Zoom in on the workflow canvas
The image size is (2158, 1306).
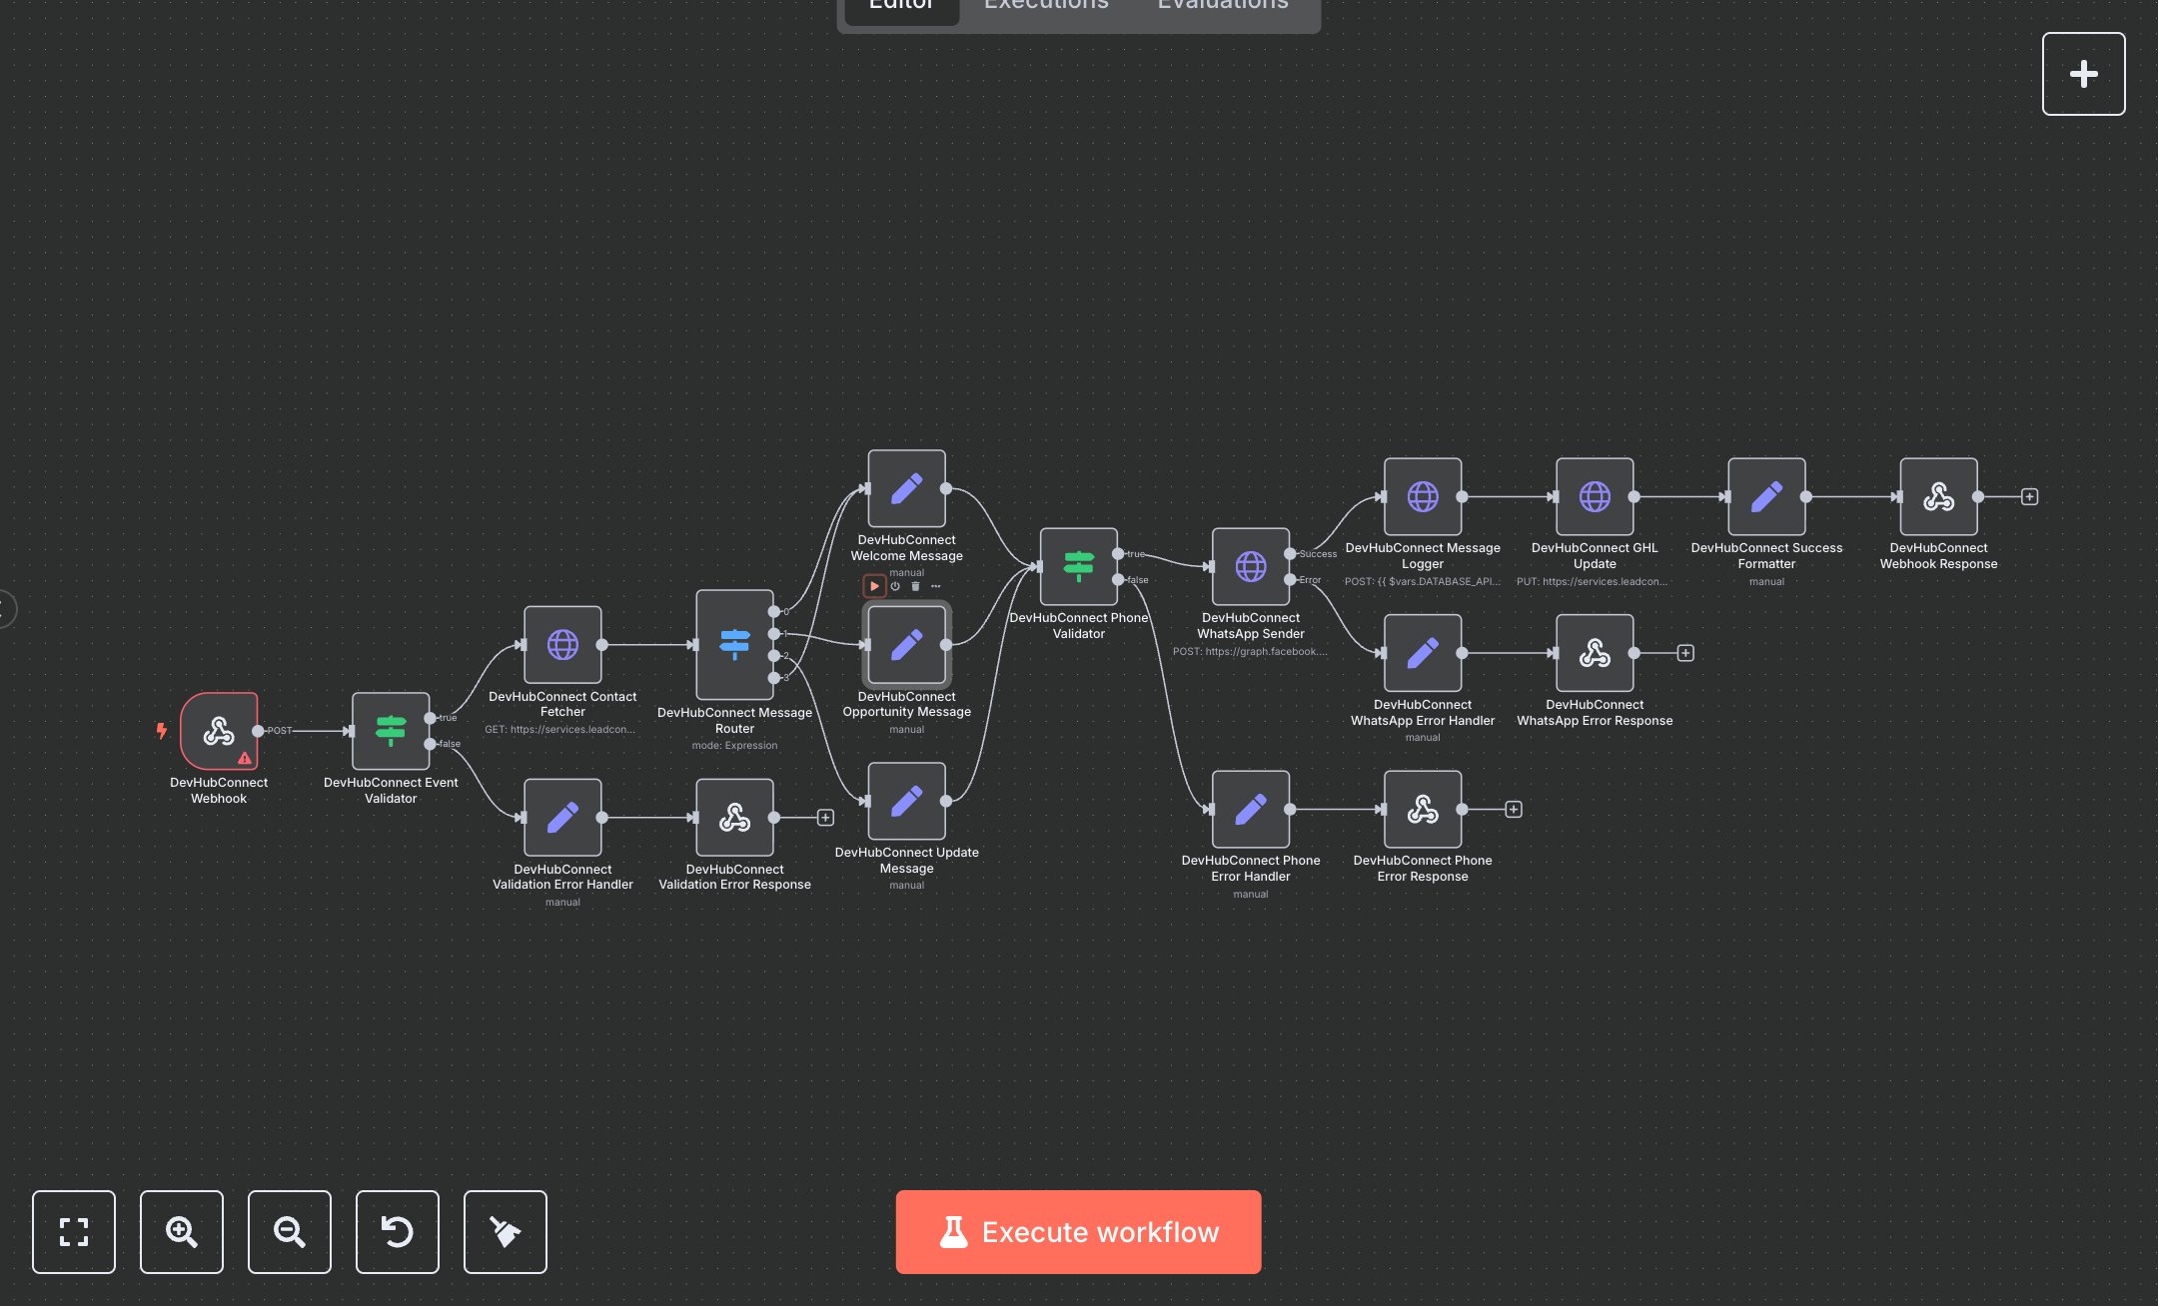(x=181, y=1231)
